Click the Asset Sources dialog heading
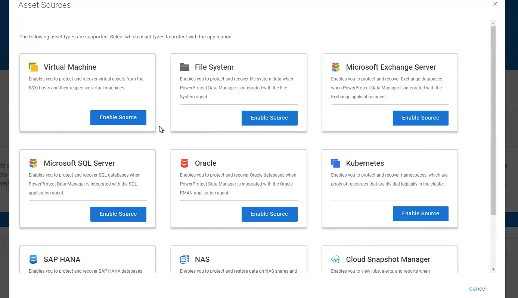 tap(44, 5)
